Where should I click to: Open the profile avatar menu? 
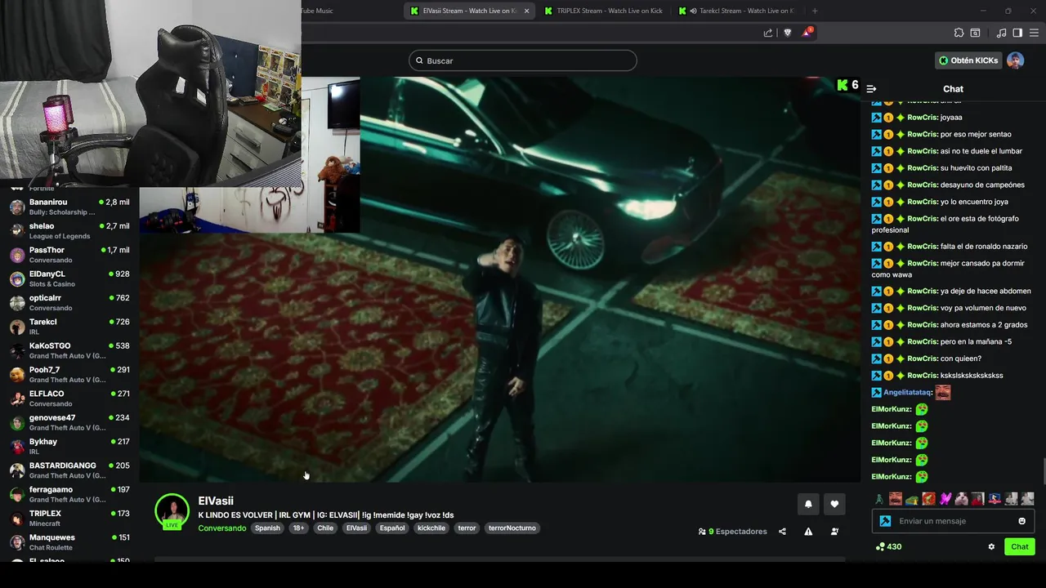tap(1015, 60)
